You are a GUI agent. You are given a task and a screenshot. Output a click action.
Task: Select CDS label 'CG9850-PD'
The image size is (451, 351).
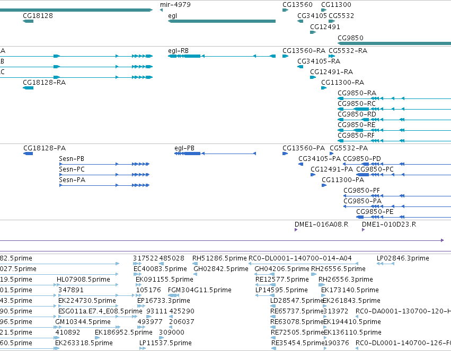pos(362,159)
